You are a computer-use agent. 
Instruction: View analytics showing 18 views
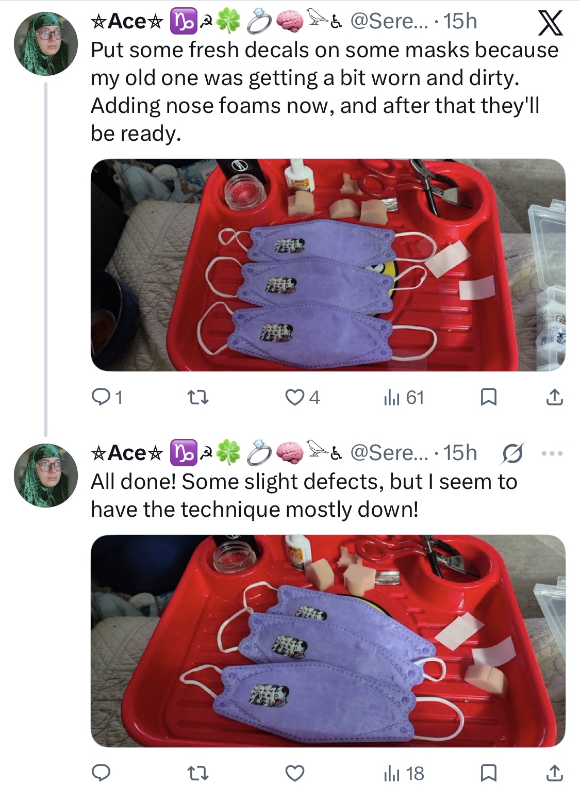pyautogui.click(x=404, y=773)
